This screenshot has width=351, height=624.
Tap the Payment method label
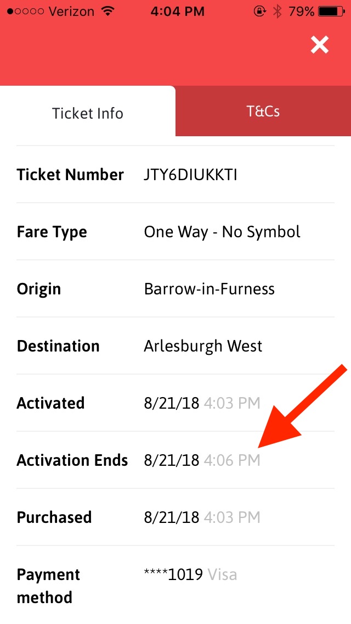pos(48,586)
